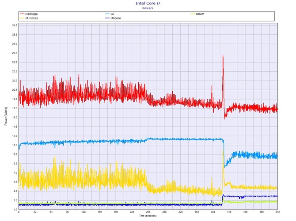The height and width of the screenshot is (221, 296).
Task: Click the Intel Core i7 chart title
Action: tap(148, 3)
